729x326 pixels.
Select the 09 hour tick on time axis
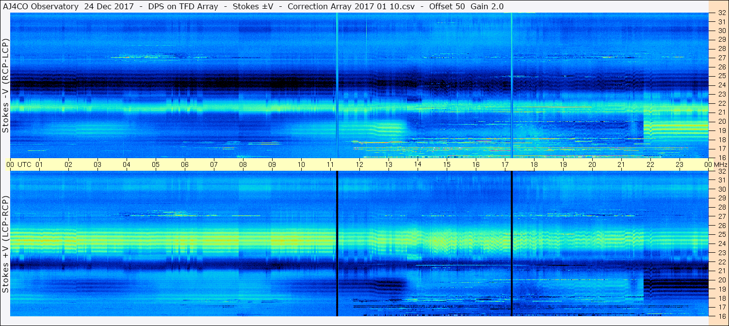(272, 164)
